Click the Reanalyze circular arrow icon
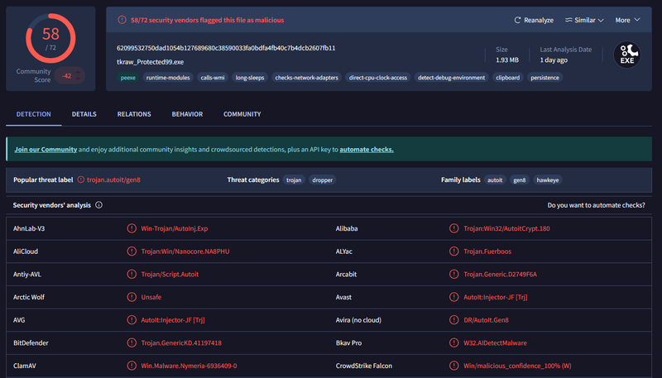The width and height of the screenshot is (662, 378). click(517, 20)
